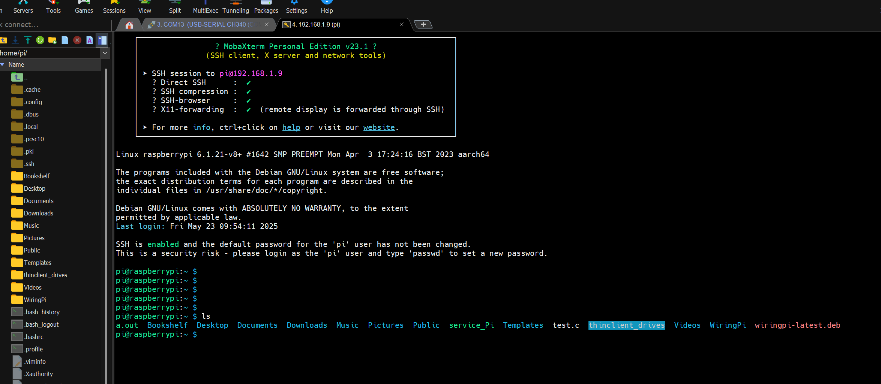Open the Sessions toolbar item
The image size is (881, 384).
pos(114,7)
